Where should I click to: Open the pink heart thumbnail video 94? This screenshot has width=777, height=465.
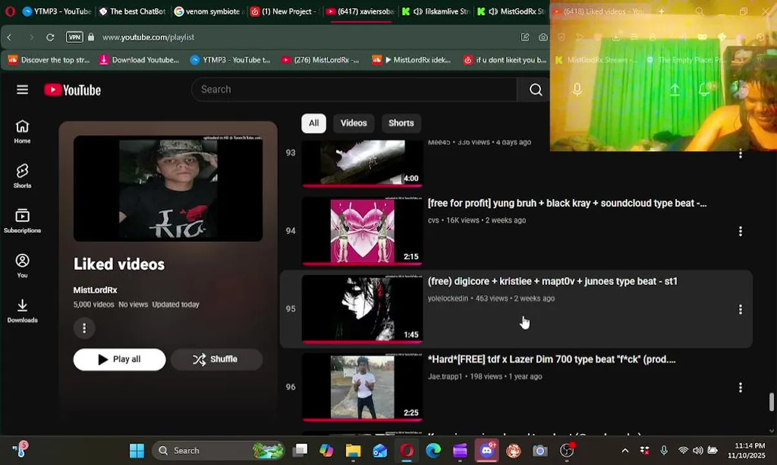(362, 231)
